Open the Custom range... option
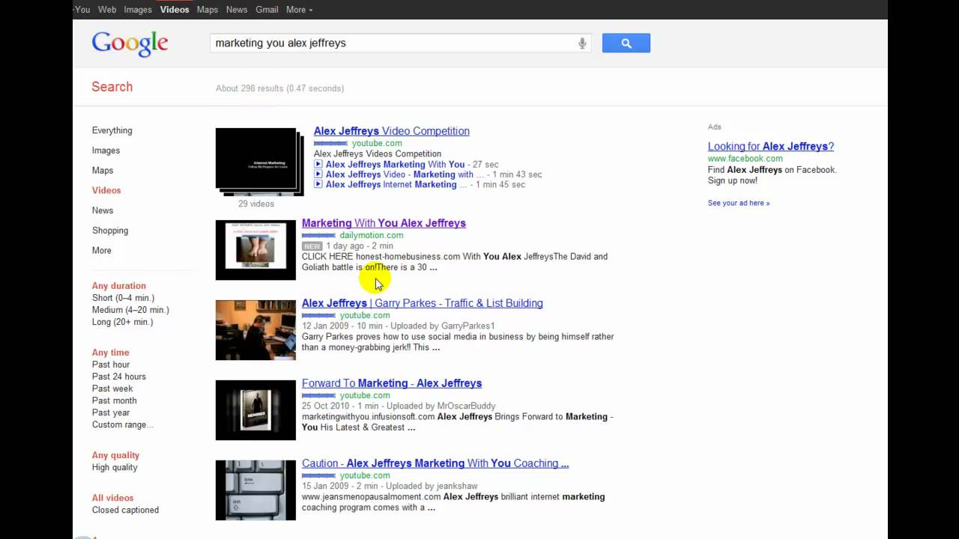This screenshot has height=539, width=959. coord(123,424)
